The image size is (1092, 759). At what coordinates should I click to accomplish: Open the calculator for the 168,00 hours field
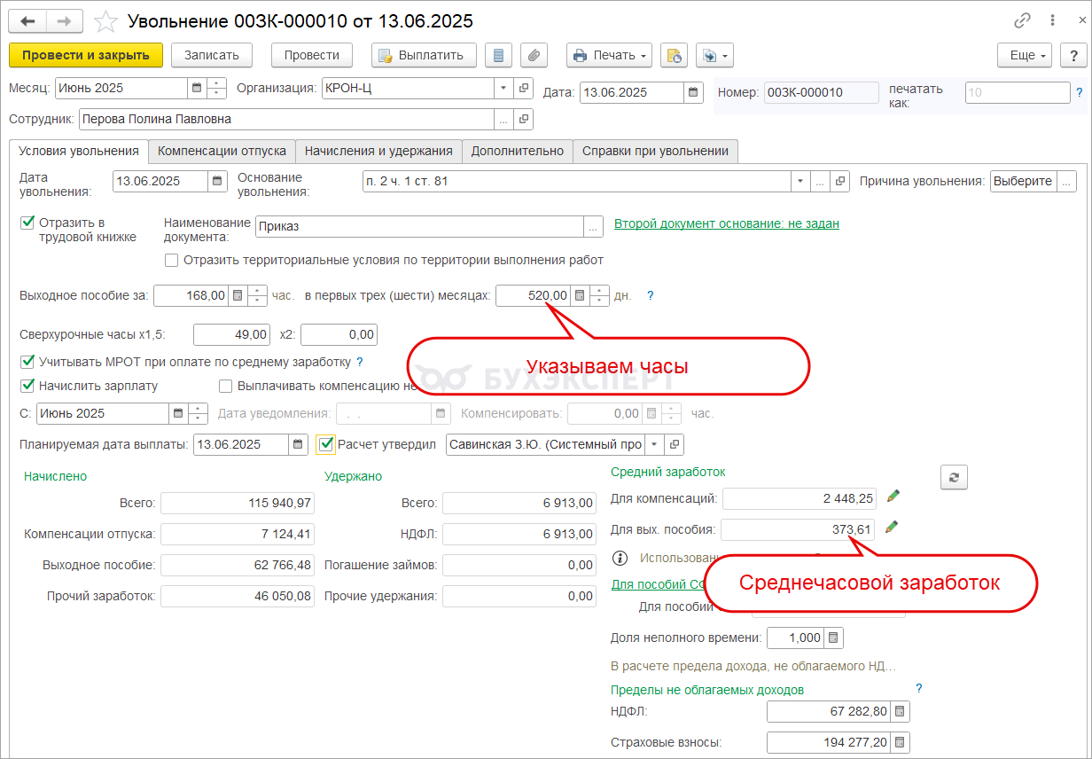pyautogui.click(x=238, y=295)
